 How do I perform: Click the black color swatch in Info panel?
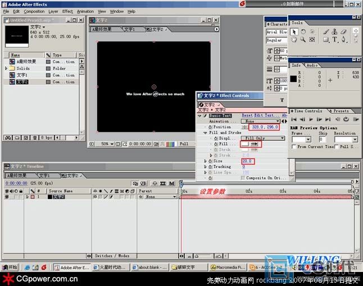click(x=293, y=79)
